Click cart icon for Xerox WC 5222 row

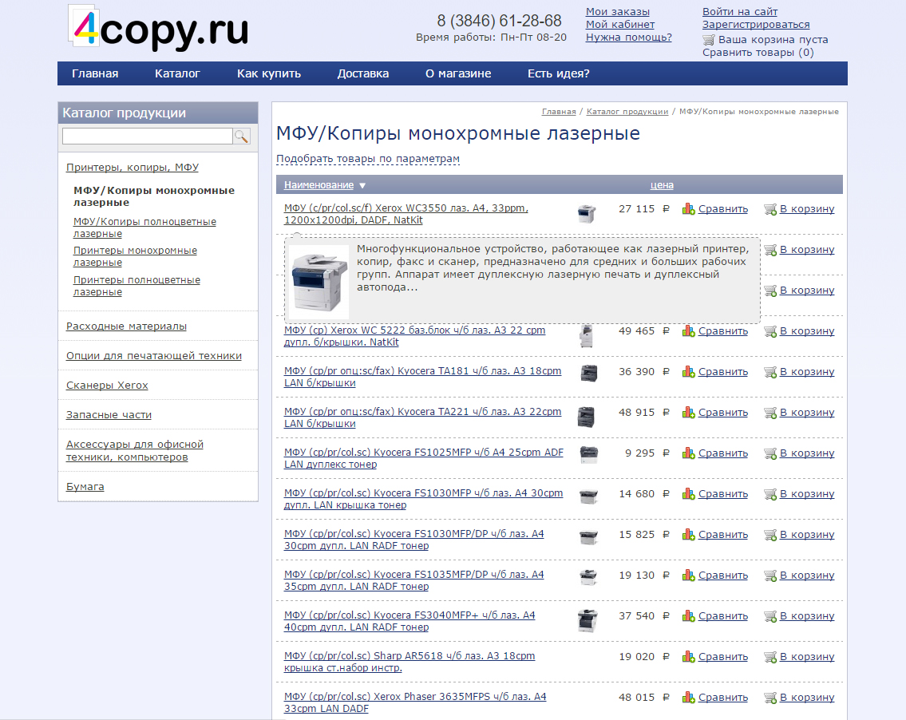point(770,331)
